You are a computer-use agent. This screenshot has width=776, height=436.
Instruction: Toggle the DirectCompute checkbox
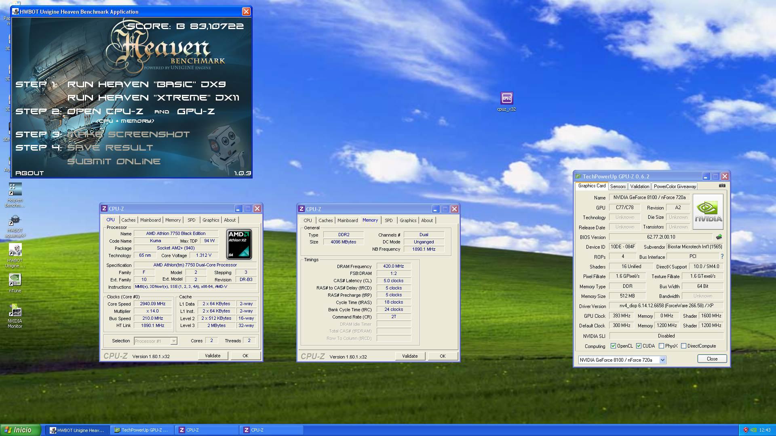(x=684, y=346)
